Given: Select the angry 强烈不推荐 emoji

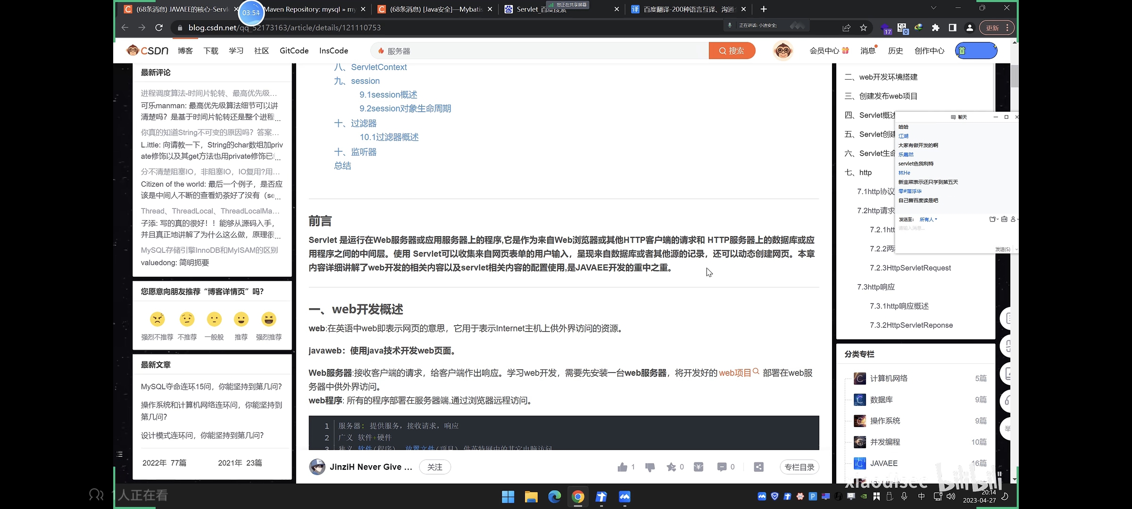Looking at the screenshot, I should (x=157, y=319).
